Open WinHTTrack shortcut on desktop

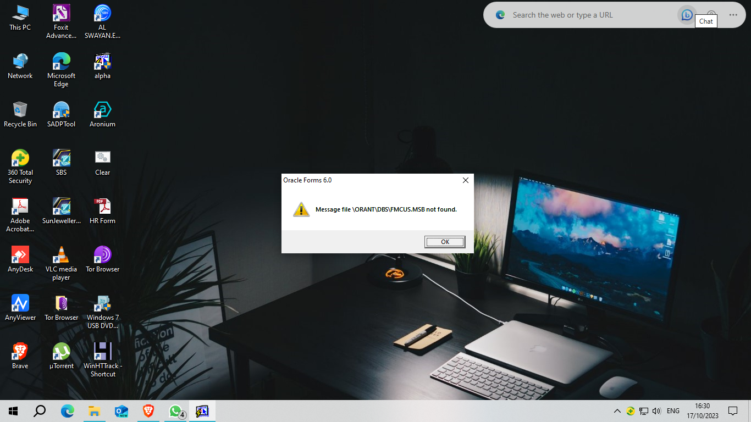point(102,352)
